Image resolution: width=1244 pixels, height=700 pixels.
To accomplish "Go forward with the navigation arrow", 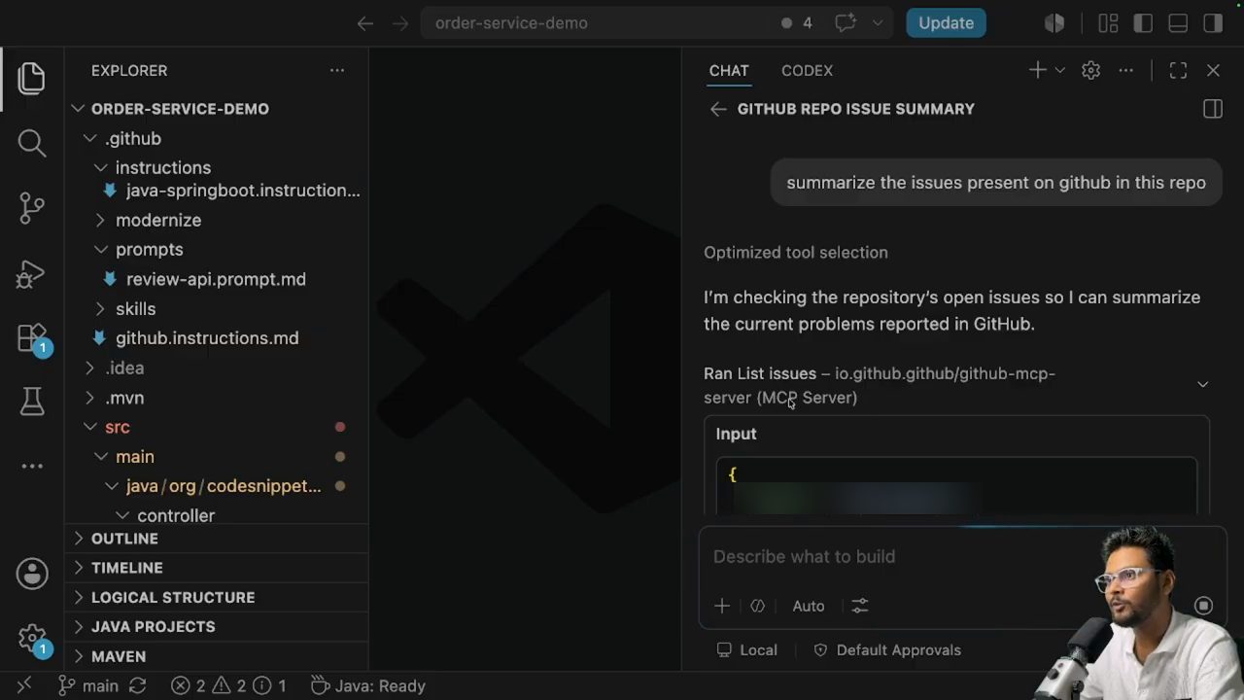I will click(x=399, y=23).
